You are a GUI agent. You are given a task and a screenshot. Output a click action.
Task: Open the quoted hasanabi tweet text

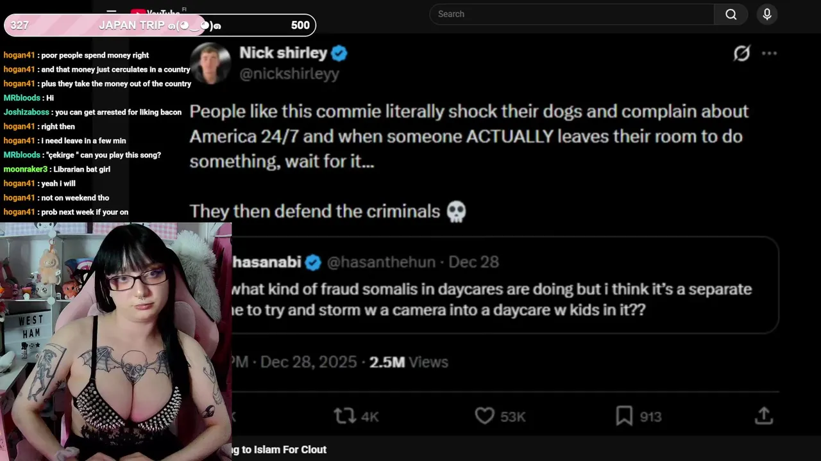click(x=491, y=299)
